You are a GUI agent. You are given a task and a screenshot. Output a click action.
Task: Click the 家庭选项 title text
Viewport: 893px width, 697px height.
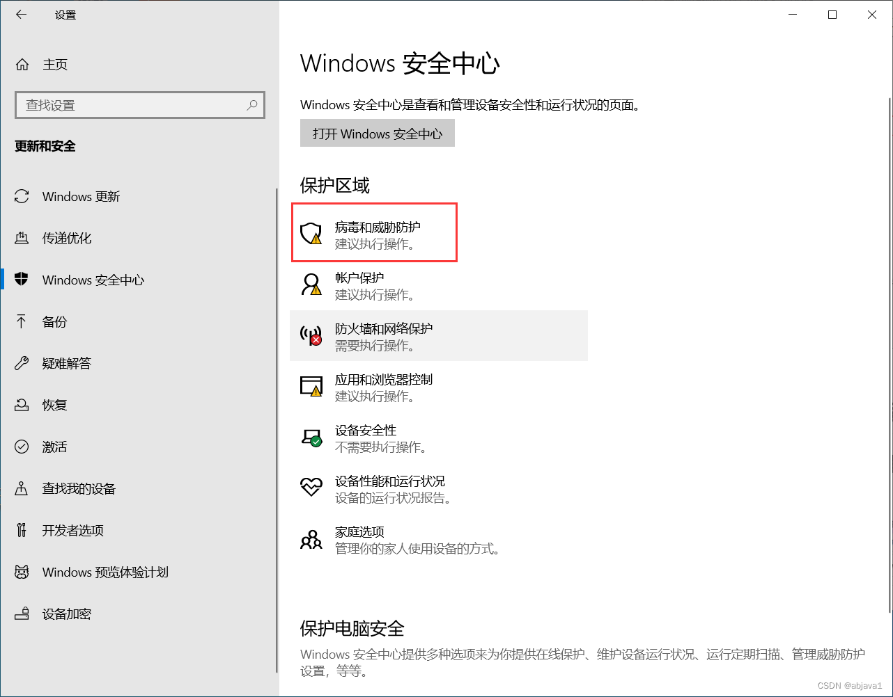pyautogui.click(x=359, y=532)
